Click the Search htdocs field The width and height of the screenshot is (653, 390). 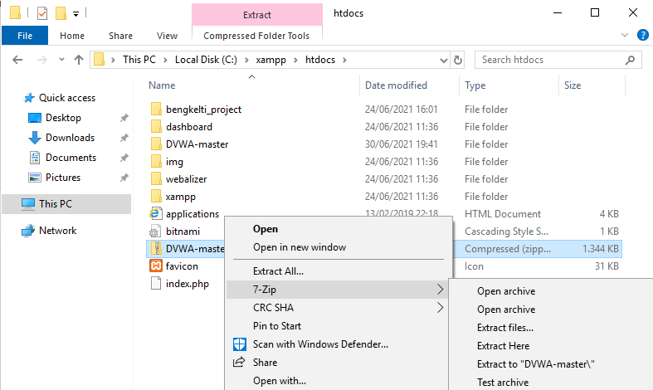pos(558,60)
